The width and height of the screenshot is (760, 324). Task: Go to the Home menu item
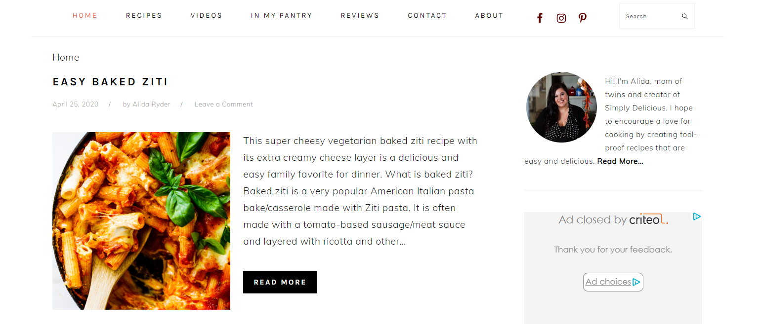85,15
